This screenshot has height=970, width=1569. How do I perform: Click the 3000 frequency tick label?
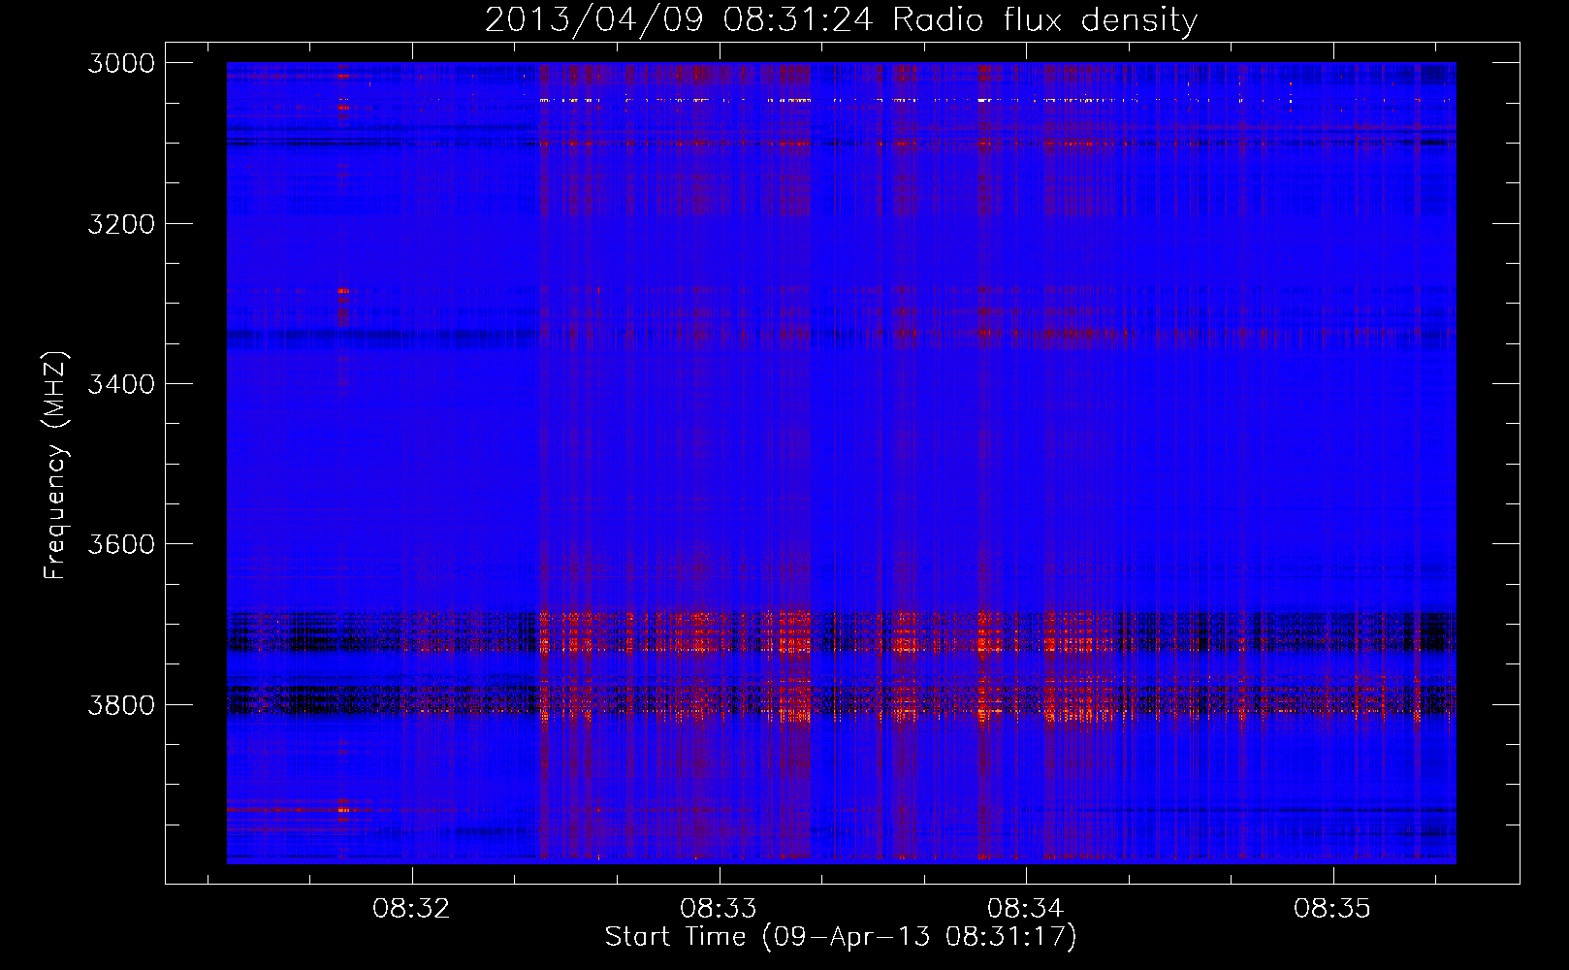[121, 63]
